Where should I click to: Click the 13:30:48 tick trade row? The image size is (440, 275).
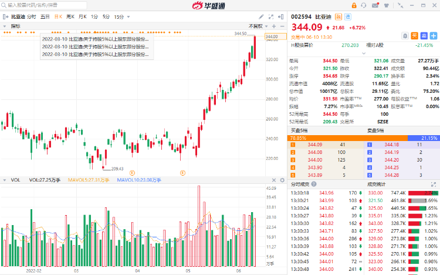click(x=326, y=269)
